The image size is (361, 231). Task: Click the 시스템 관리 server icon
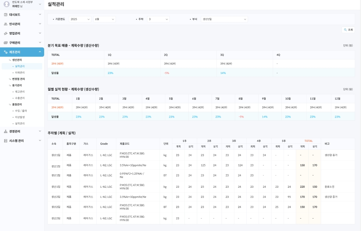pos(5,141)
